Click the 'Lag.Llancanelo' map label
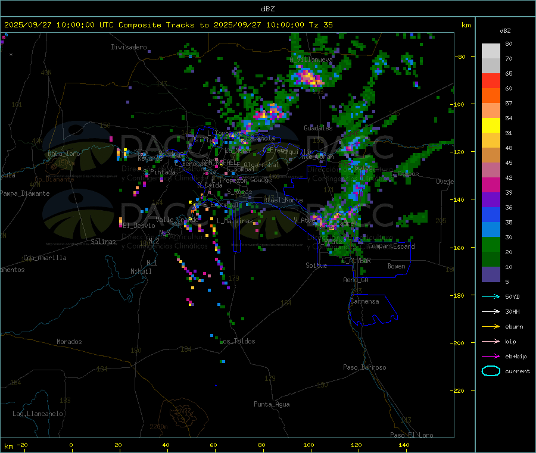The width and height of the screenshot is (536, 453). point(38,414)
